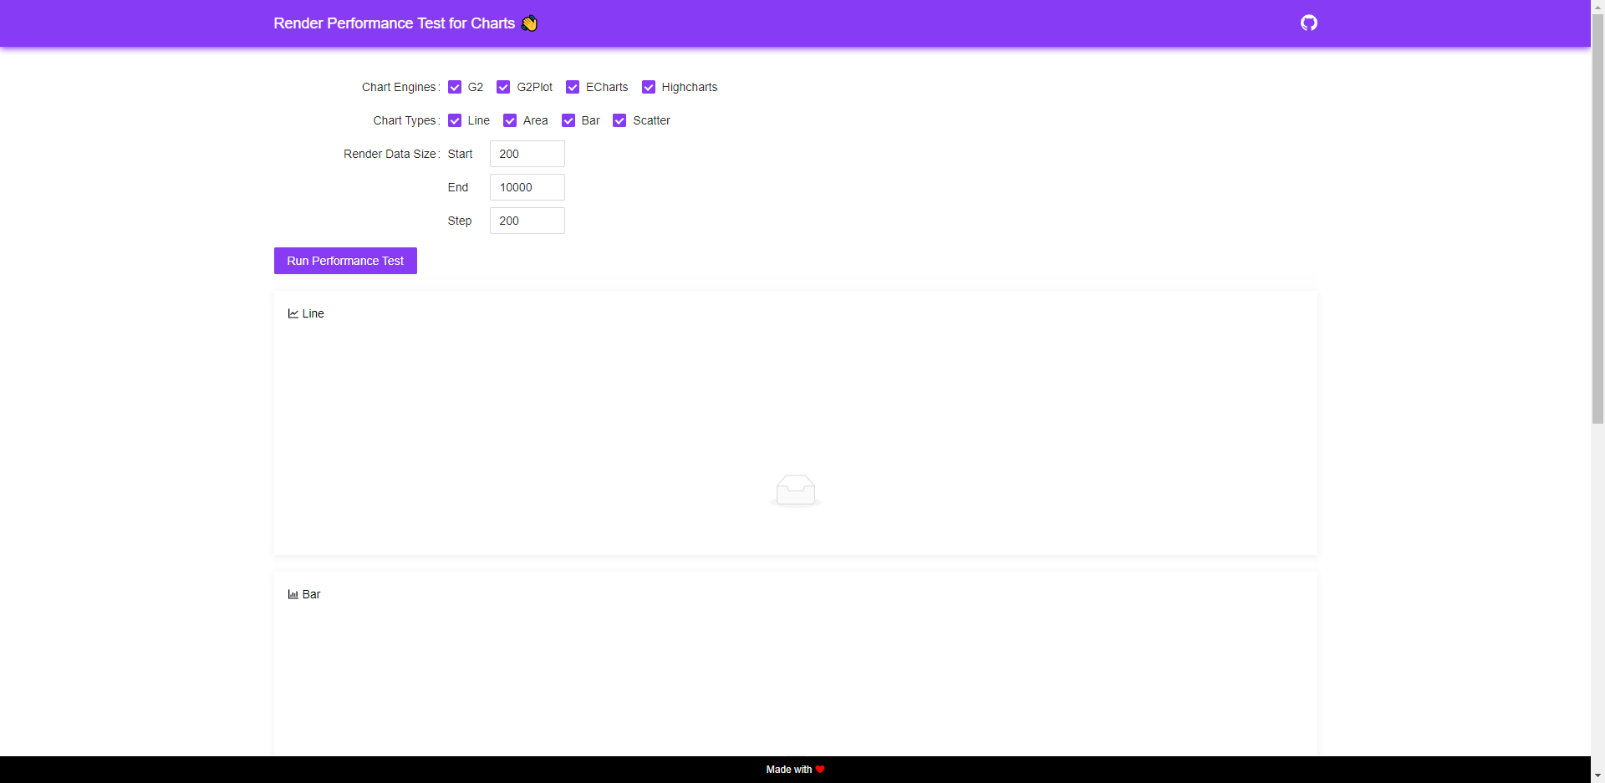Image resolution: width=1605 pixels, height=783 pixels.
Task: Uncheck the G2Plot chart engine checkbox
Action: 503,87
